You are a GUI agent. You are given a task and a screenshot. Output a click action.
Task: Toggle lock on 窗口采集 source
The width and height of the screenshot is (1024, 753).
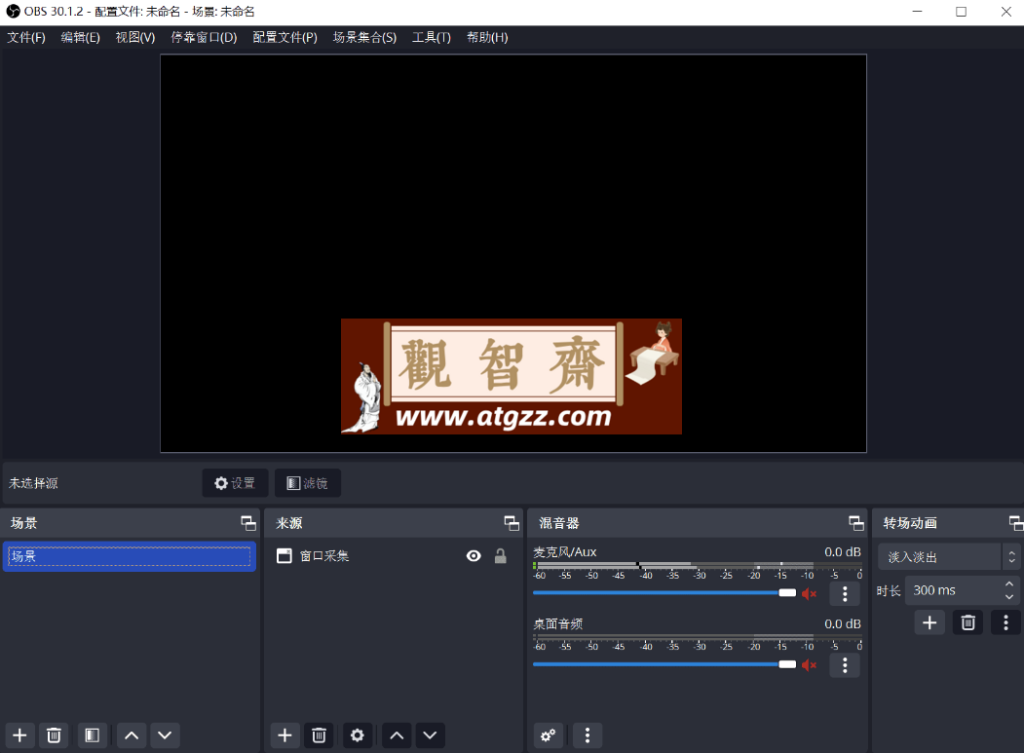pos(500,556)
